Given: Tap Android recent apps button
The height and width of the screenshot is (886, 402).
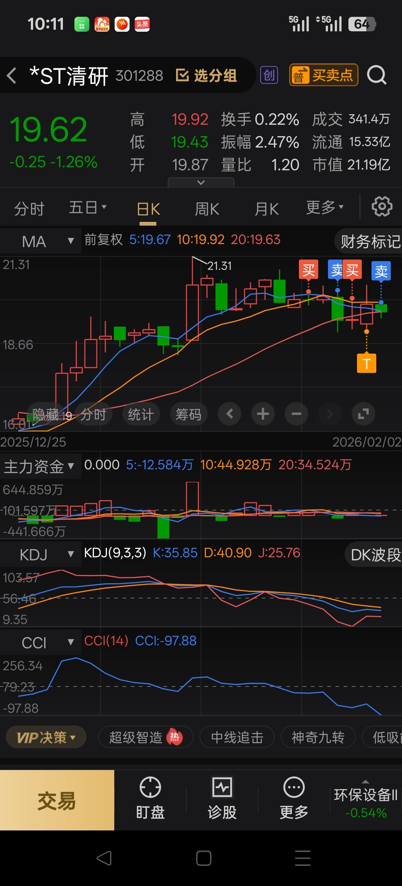Looking at the screenshot, I should click(x=303, y=858).
